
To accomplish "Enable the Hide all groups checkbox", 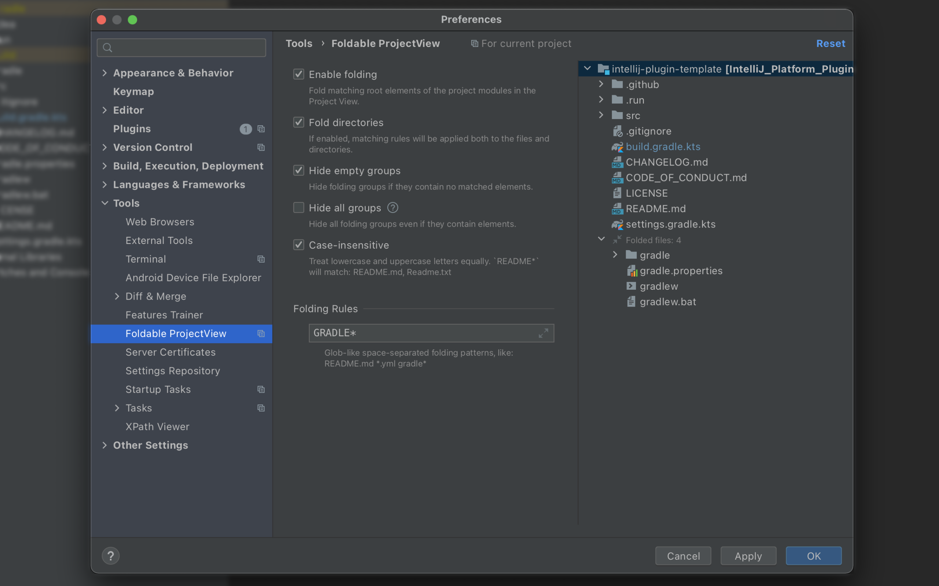I will coord(298,207).
